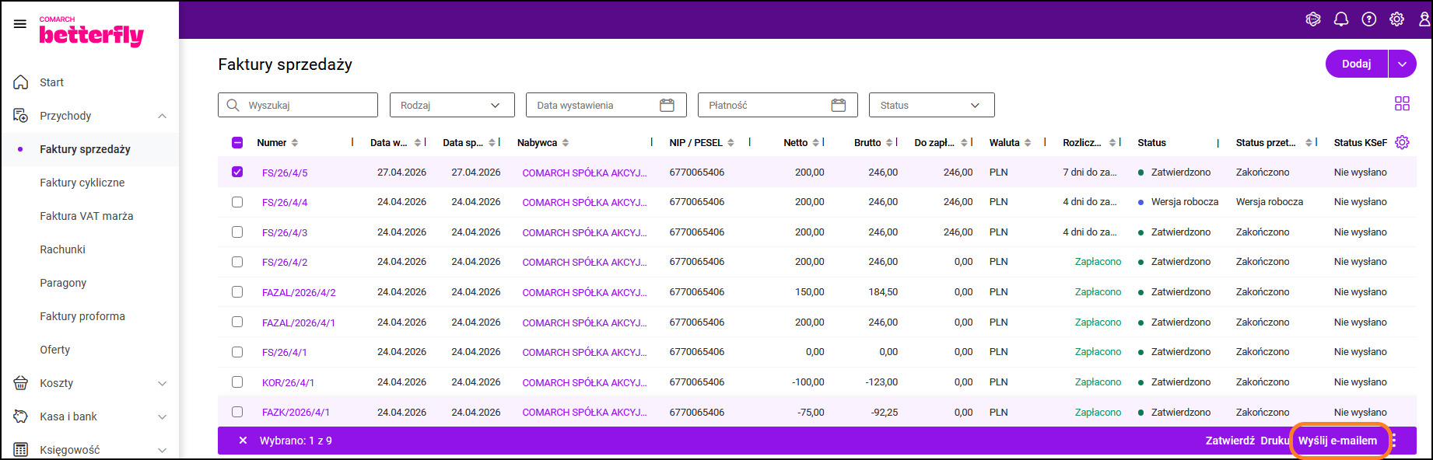
Task: Open invoice link FAZAL/2026/4/2
Action: [x=299, y=293]
